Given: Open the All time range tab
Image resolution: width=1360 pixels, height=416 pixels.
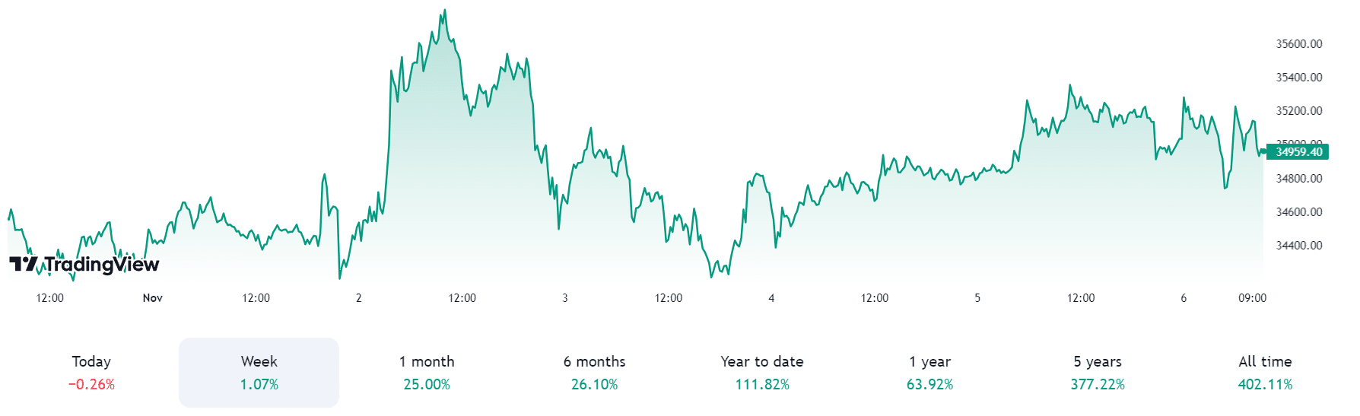Looking at the screenshot, I should 1265,372.
